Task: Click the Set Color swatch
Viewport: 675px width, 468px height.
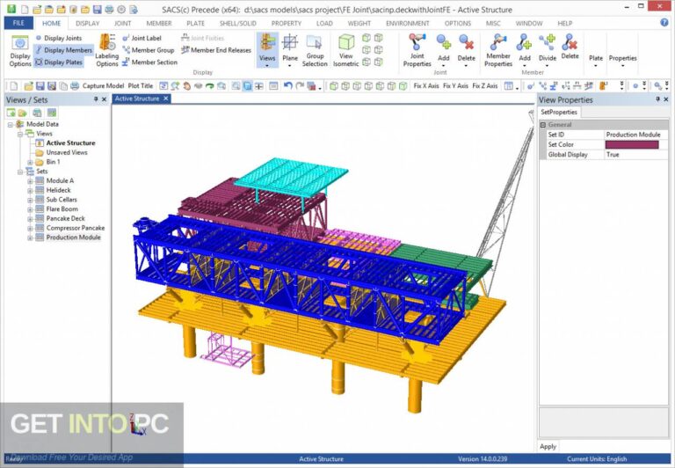Action: (632, 145)
